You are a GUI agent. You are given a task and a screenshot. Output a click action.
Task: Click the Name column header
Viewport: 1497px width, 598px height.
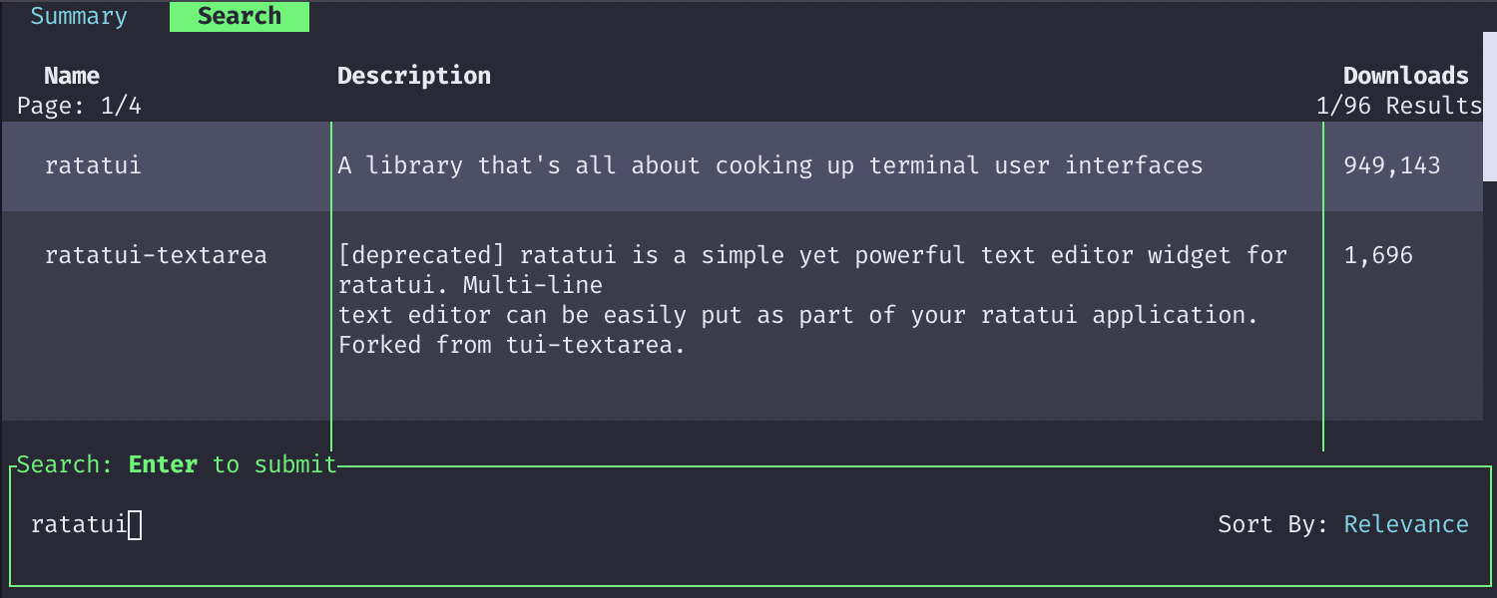coord(72,76)
